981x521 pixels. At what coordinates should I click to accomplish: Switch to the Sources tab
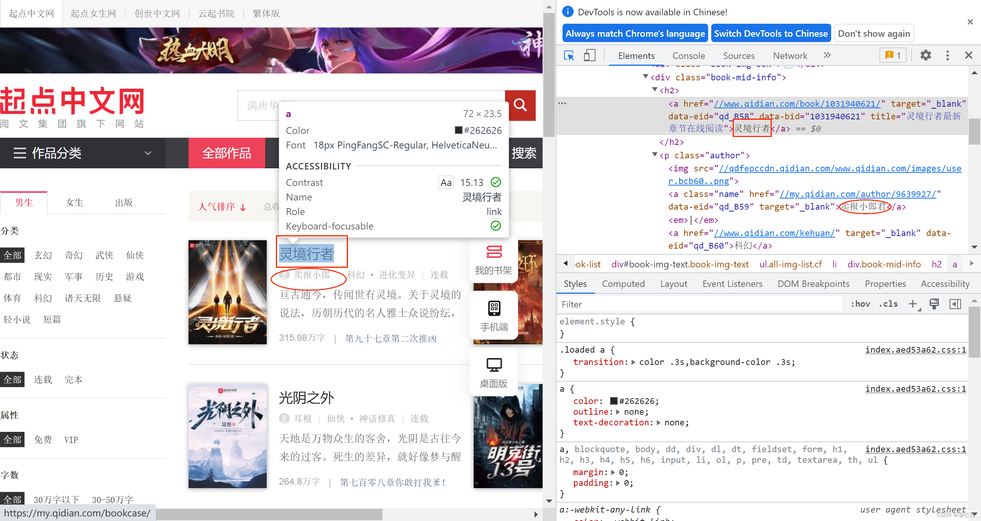click(x=739, y=56)
